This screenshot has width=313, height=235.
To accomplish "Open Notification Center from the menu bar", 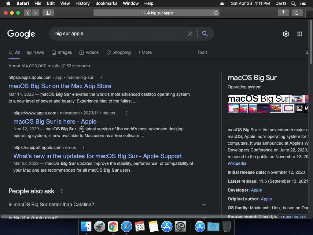I will point(303,3).
